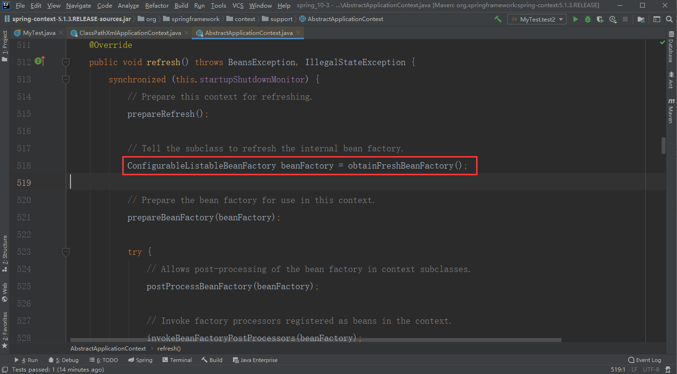677x374 pixels.
Task: Open the Maven tool window
Action: coord(671,111)
